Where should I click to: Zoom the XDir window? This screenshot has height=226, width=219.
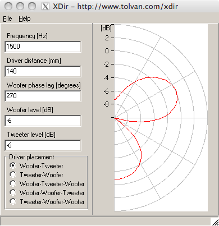[32, 6]
